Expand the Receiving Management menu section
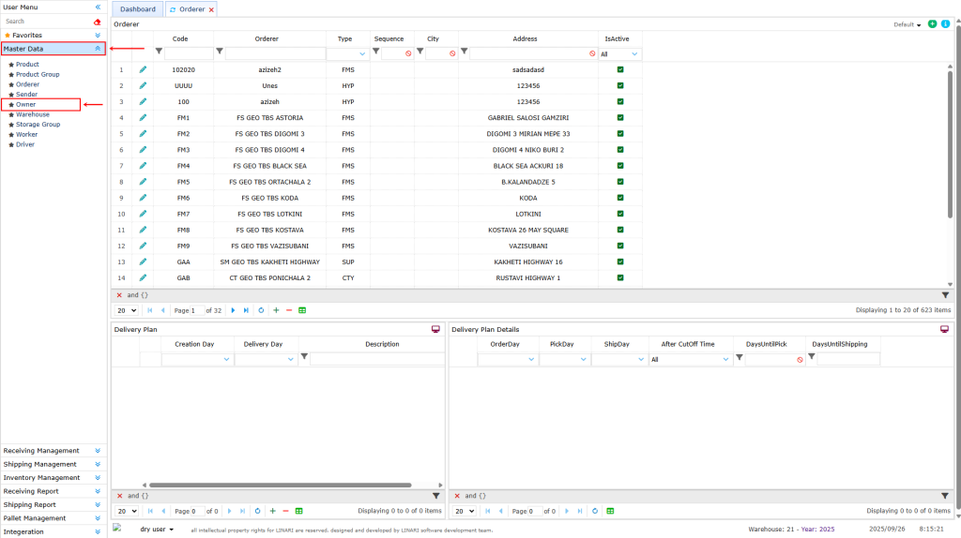 tap(53, 451)
